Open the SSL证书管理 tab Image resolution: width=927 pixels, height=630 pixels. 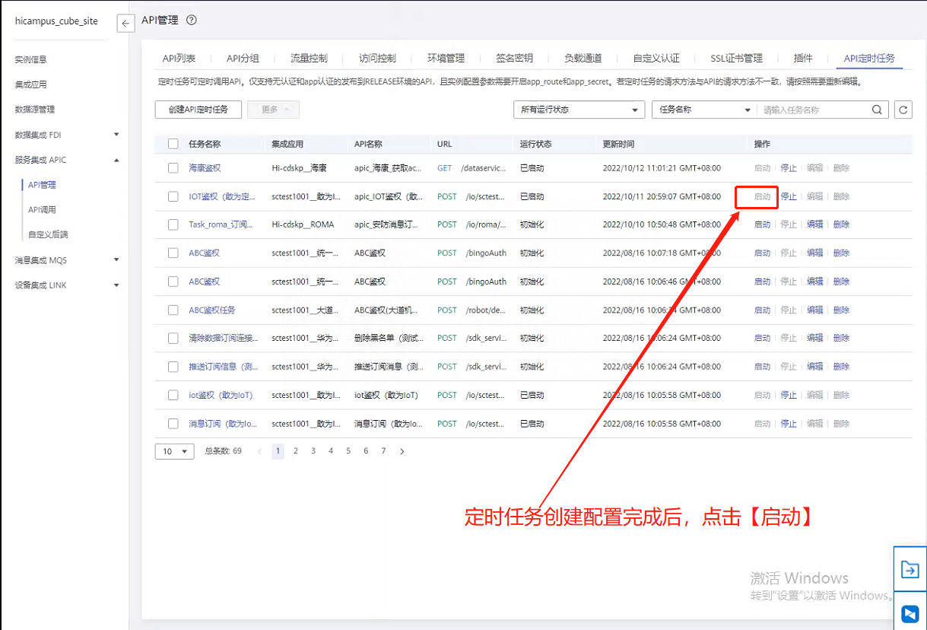click(x=736, y=59)
